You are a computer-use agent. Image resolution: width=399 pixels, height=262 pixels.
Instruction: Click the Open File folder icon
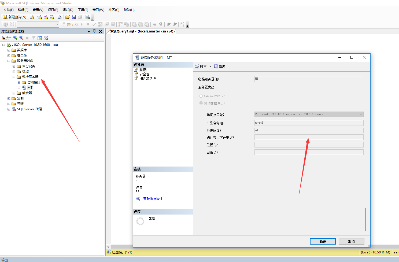(68, 17)
